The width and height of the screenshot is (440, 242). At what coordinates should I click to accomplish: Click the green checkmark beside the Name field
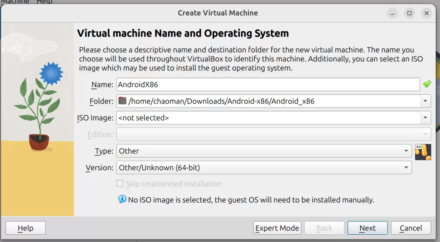click(427, 84)
